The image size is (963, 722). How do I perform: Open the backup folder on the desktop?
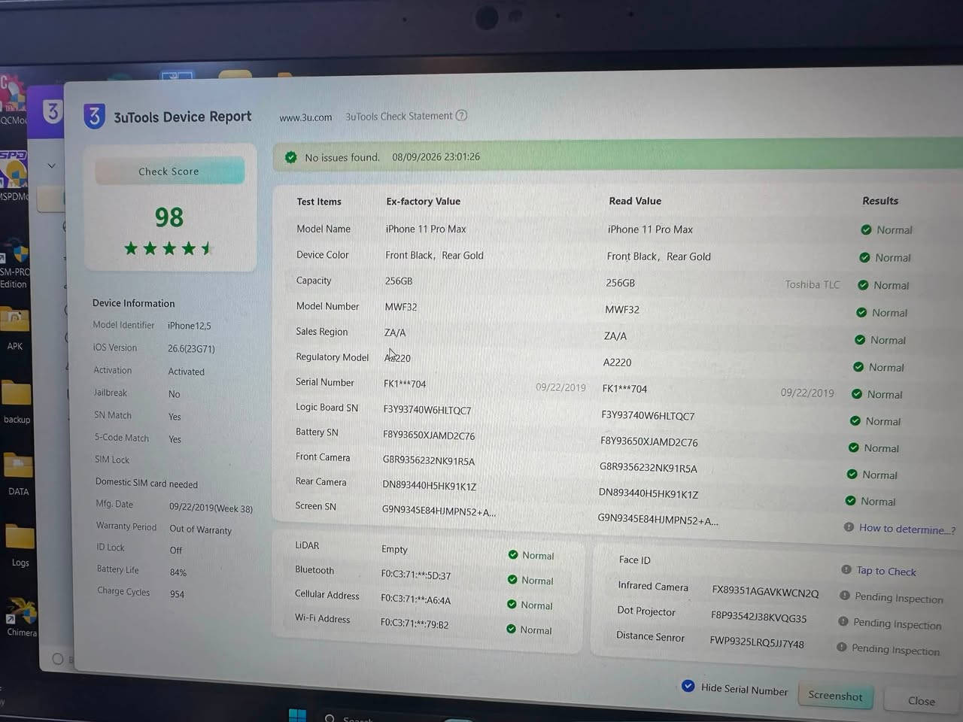click(17, 402)
